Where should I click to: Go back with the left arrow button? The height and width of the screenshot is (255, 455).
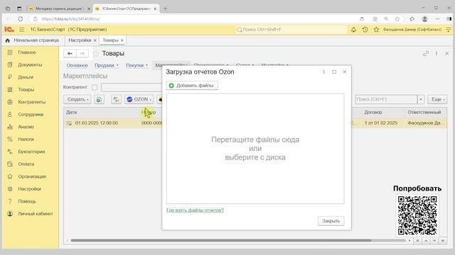click(x=70, y=54)
